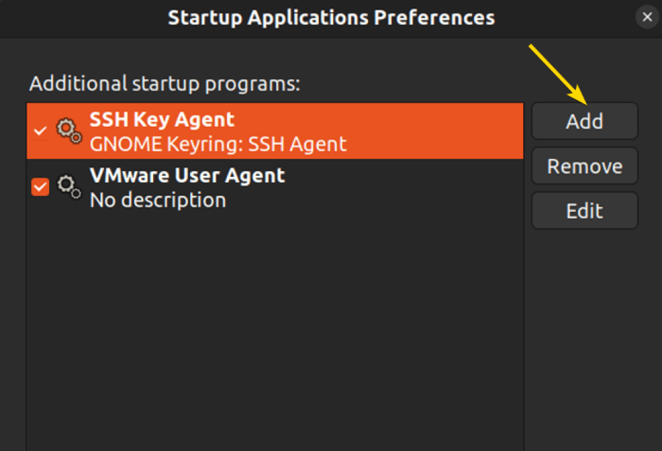Open Edit for the selected program
The height and width of the screenshot is (451, 662).
tap(584, 211)
